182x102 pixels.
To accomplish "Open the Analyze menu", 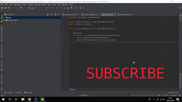I will coord(30,5).
